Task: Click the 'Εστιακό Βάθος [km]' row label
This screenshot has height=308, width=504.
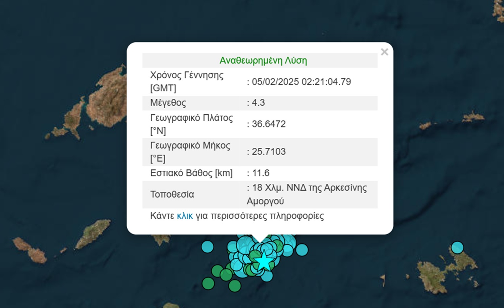Action: pyautogui.click(x=191, y=173)
